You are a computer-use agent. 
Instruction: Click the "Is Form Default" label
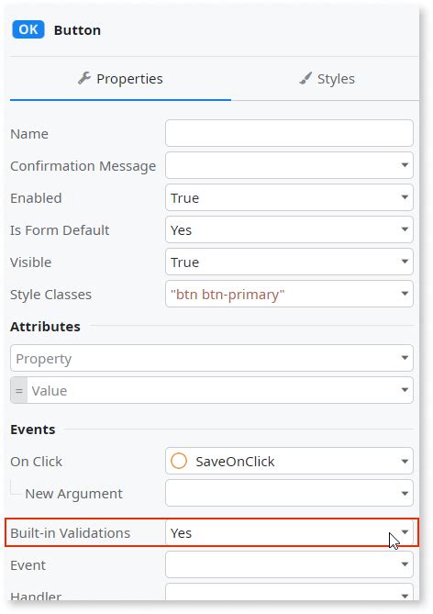click(60, 230)
